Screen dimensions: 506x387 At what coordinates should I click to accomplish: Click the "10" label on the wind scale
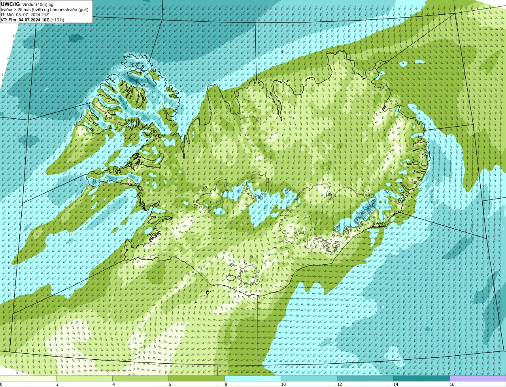coord(283,384)
